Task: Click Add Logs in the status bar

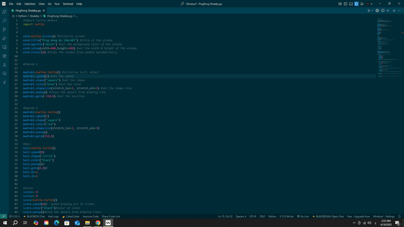Action: 53,216
